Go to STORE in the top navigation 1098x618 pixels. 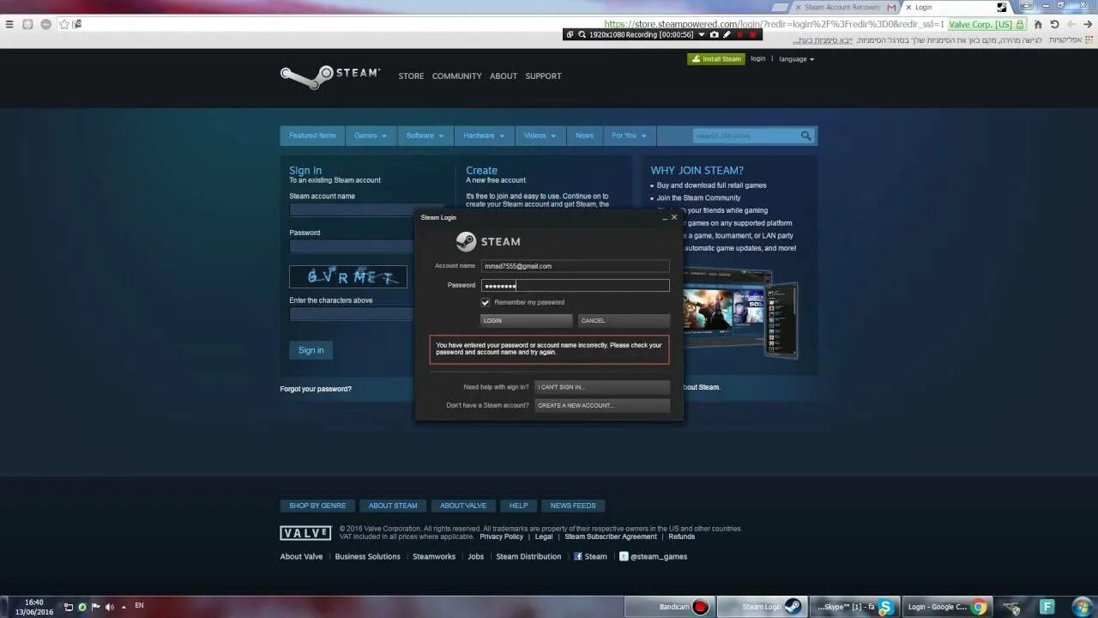[x=411, y=76]
